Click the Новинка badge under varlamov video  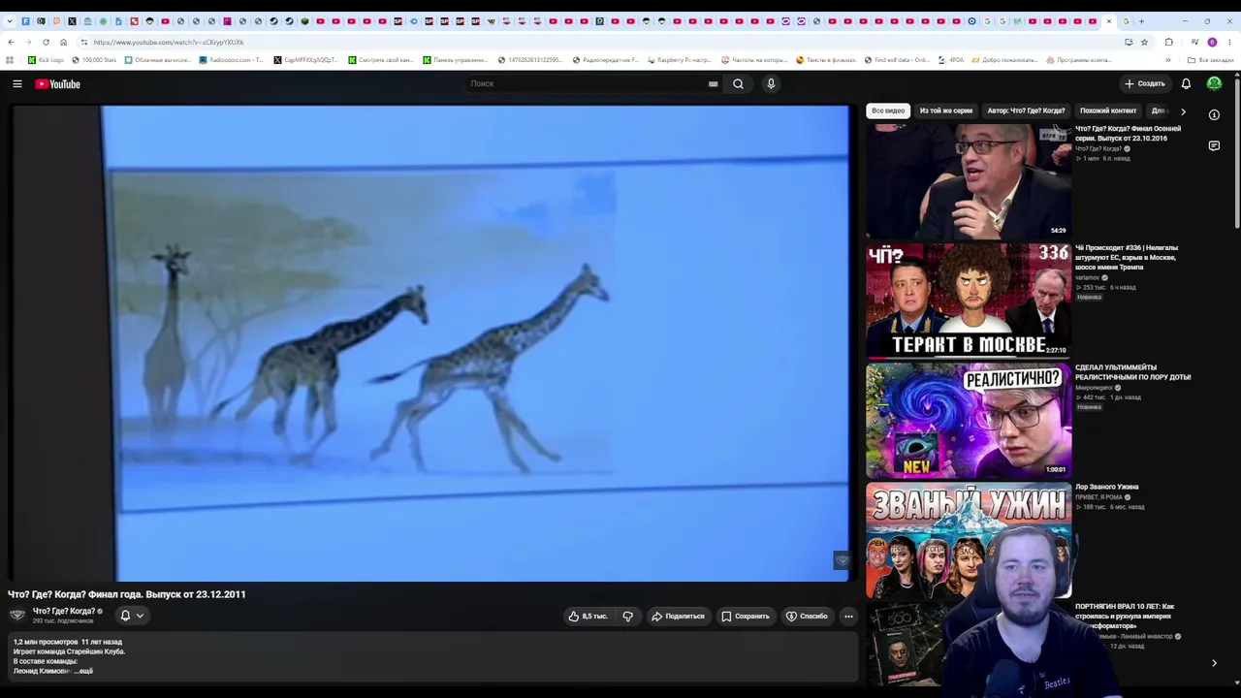pos(1089,297)
